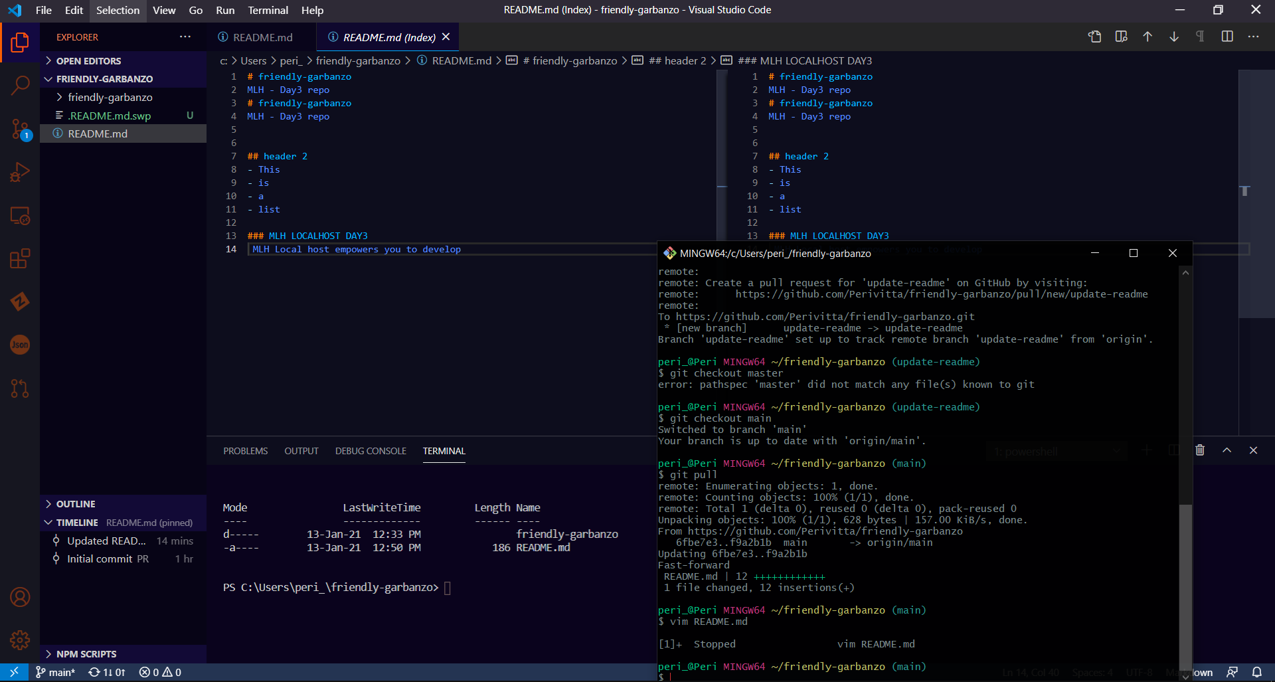
Task: Switch to the DEBUG CONSOLE tab
Action: point(371,451)
